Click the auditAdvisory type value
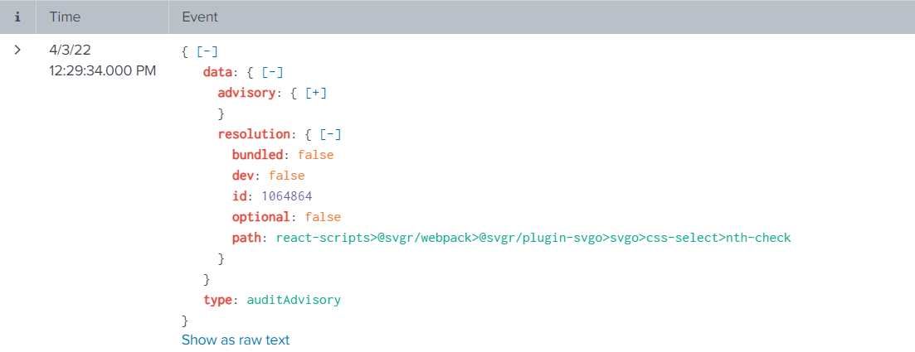The height and width of the screenshot is (352, 915). coord(294,300)
